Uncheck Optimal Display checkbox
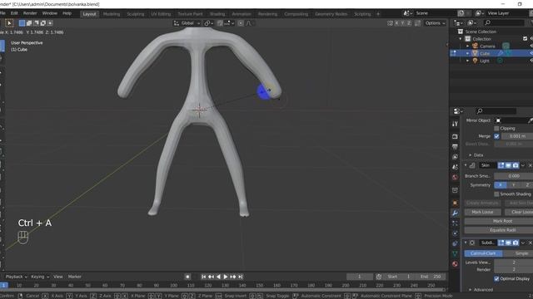The image size is (533, 299). point(496,279)
